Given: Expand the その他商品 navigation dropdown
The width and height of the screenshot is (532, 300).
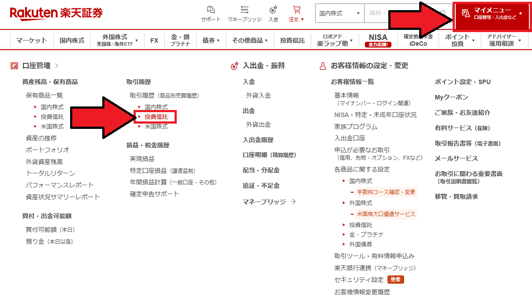Looking at the screenshot, I should 250,40.
